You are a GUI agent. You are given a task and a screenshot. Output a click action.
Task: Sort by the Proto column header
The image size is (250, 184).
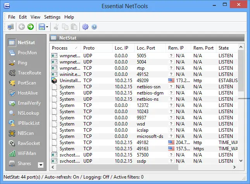(97, 48)
